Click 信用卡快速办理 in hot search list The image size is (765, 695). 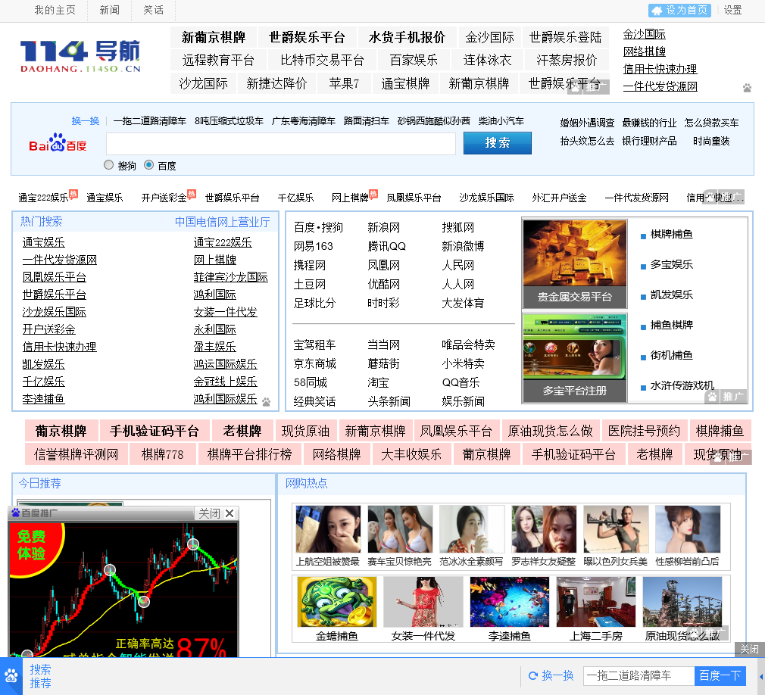[59, 346]
